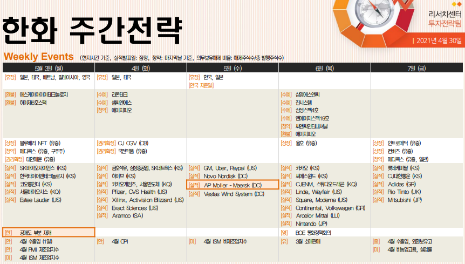Click 'Xilinx, Activision Blizzard (US)' entry
The image size is (465, 264).
[x=148, y=200]
